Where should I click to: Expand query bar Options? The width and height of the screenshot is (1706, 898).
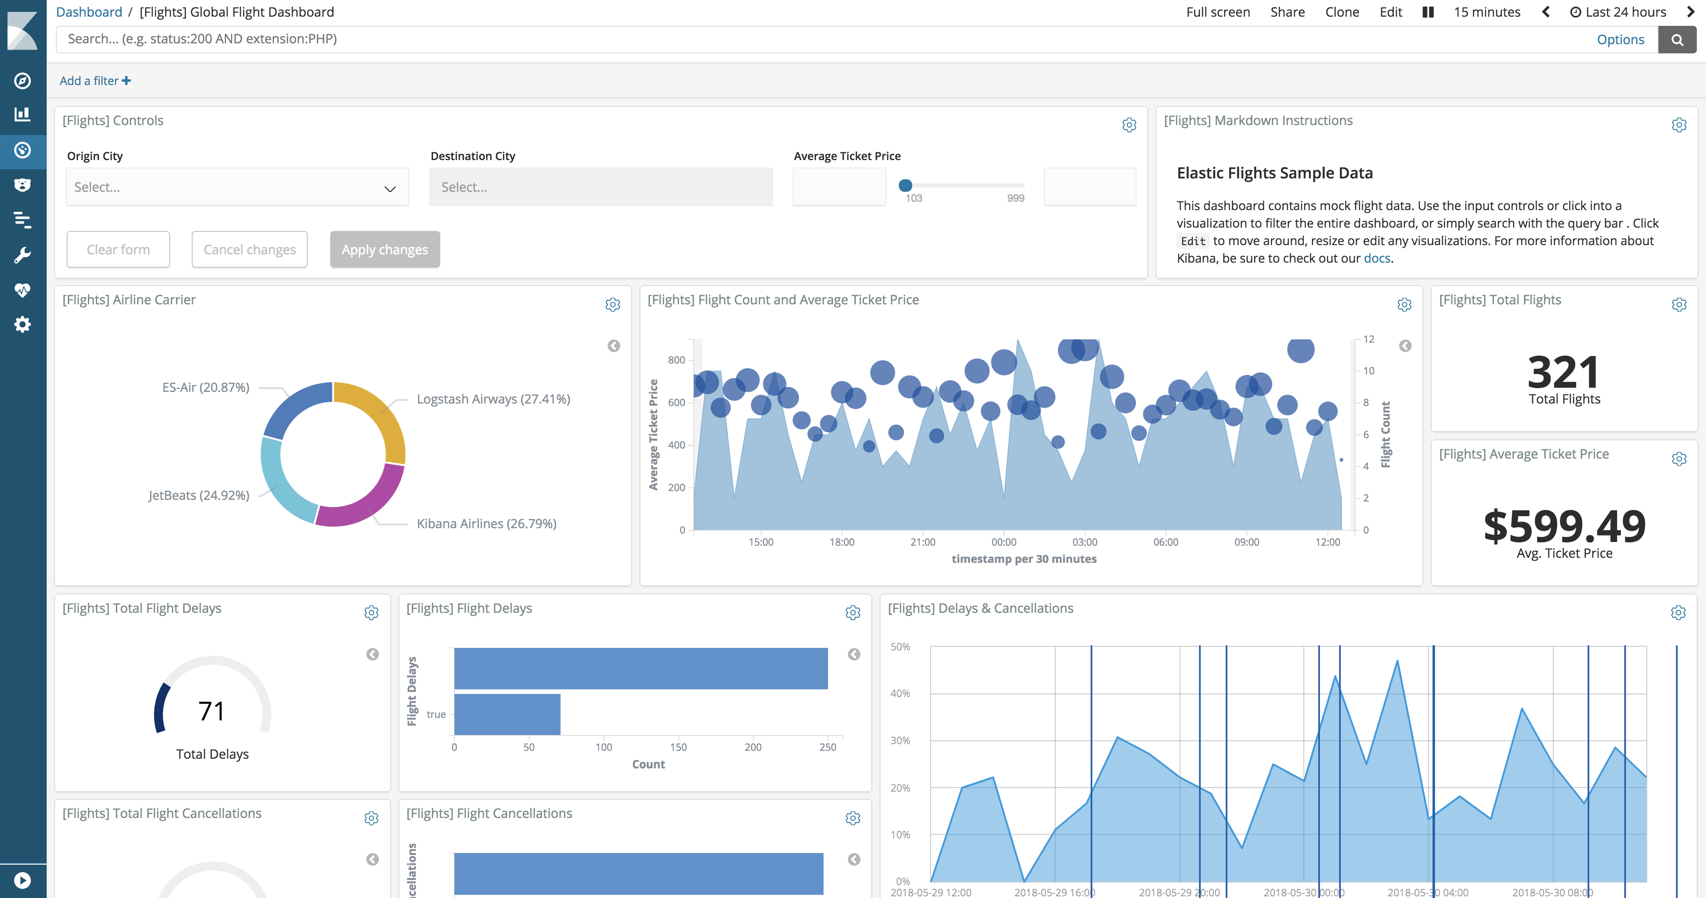click(x=1620, y=40)
